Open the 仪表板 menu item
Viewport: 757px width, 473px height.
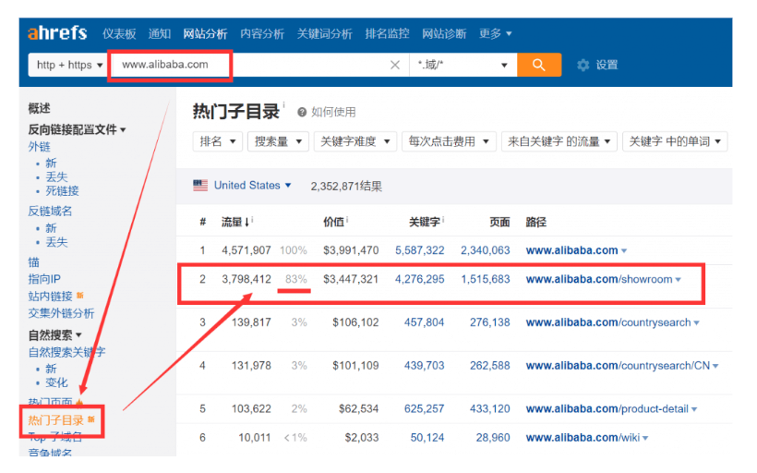tap(119, 33)
